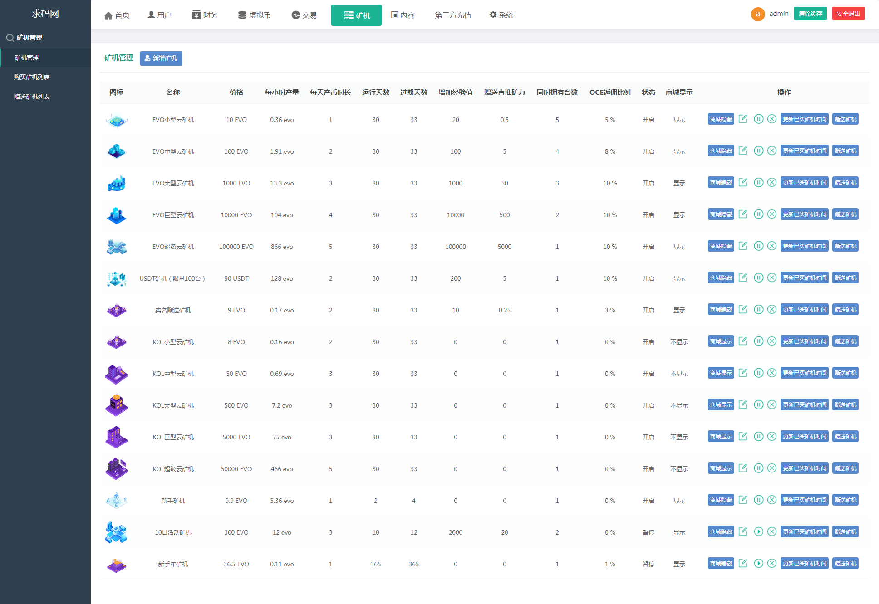This screenshot has height=604, width=879.
Task: Delete the KOL巨型云矿机 row
Action: coord(772,436)
